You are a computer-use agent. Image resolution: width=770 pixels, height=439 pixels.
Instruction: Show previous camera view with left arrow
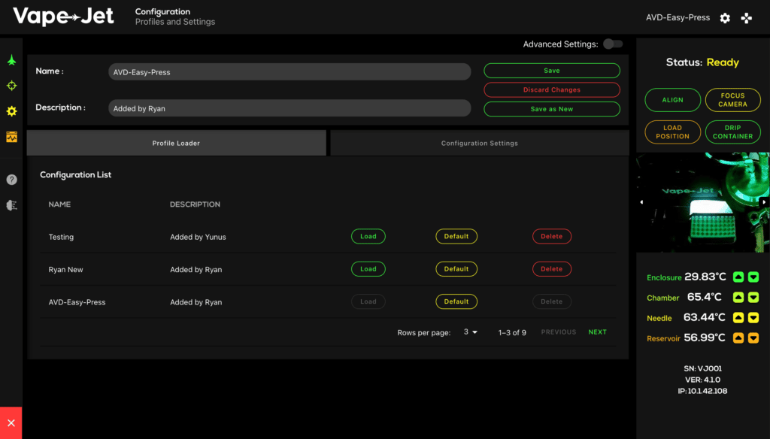(x=641, y=201)
